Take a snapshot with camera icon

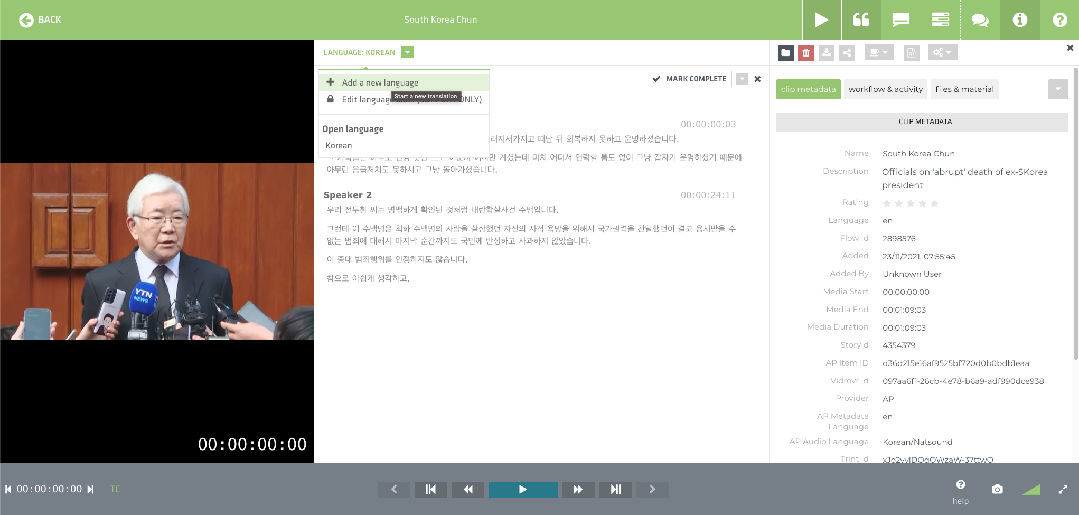[x=997, y=489]
